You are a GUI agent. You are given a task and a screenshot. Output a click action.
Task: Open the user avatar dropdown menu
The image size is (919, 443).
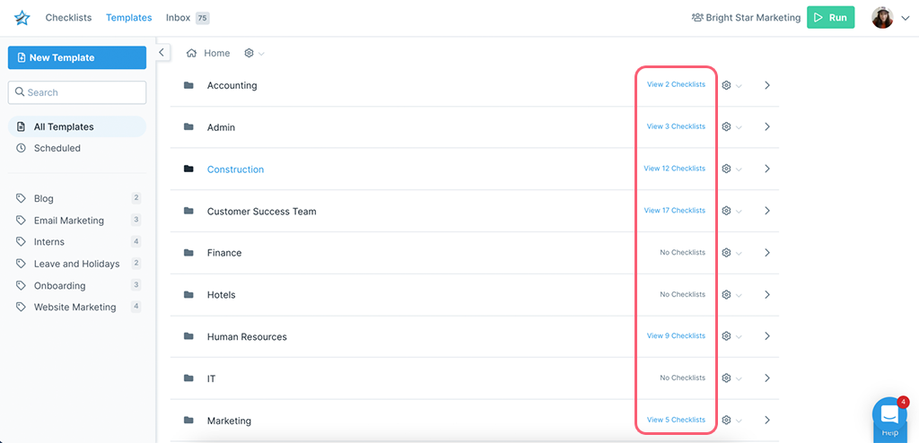890,18
